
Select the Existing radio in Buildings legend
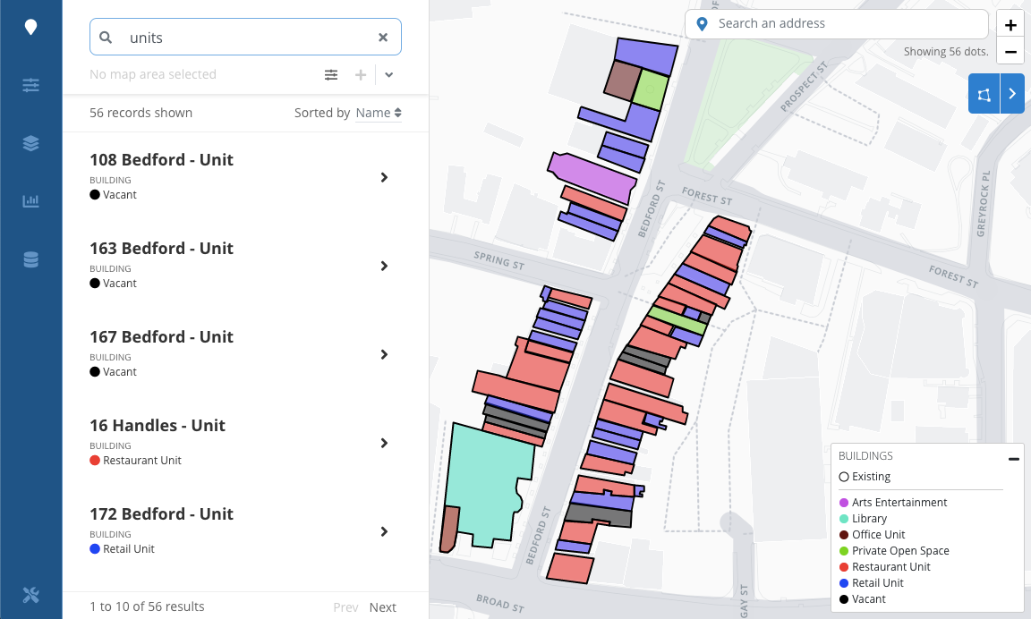842,477
